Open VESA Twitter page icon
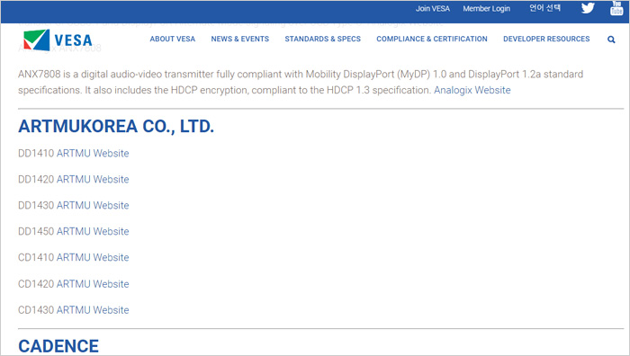This screenshot has width=630, height=356. tap(588, 8)
